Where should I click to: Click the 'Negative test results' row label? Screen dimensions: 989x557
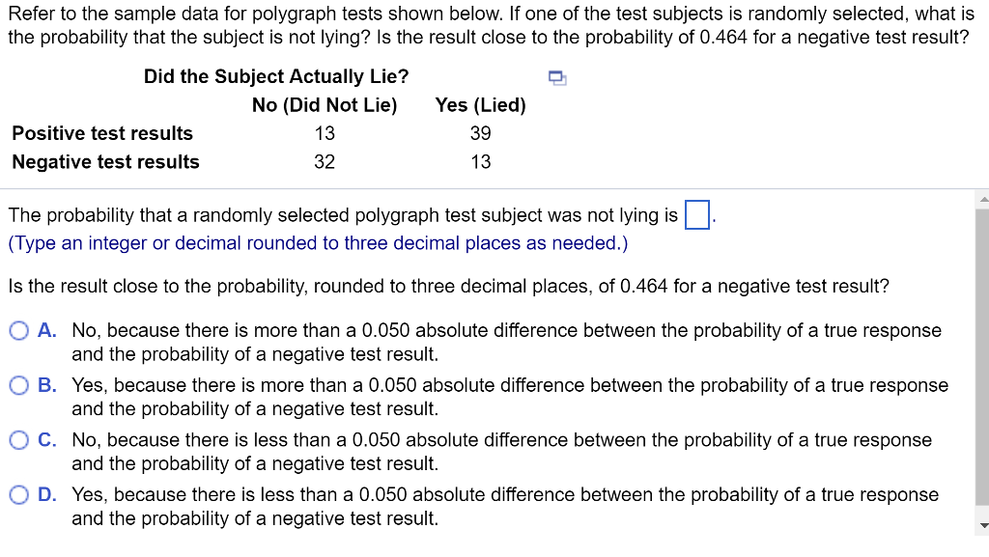pos(104,161)
